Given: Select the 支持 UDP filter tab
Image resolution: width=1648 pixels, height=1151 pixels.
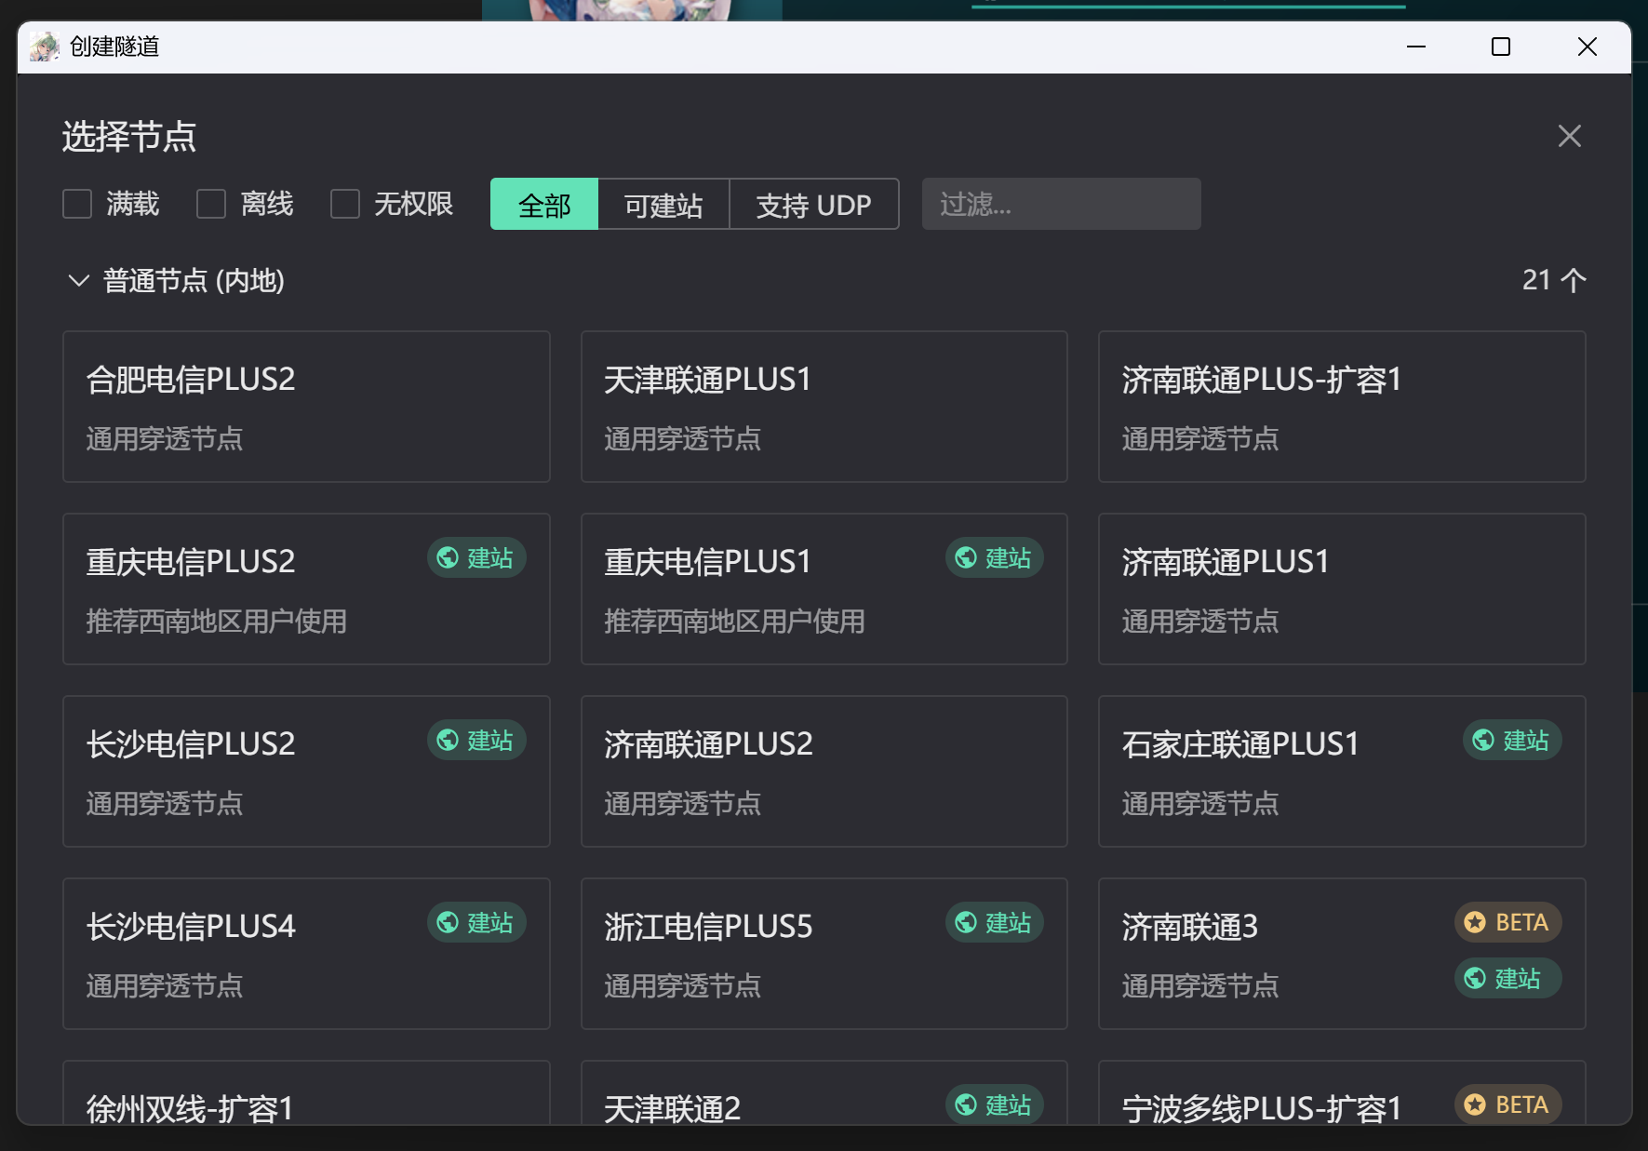Looking at the screenshot, I should click(813, 205).
